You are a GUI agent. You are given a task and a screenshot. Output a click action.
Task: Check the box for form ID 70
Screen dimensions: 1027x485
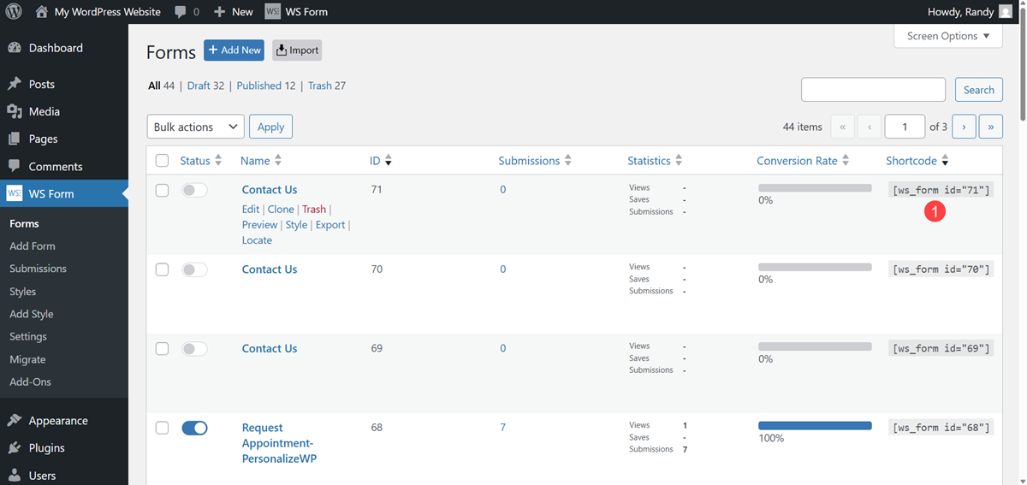(x=162, y=269)
